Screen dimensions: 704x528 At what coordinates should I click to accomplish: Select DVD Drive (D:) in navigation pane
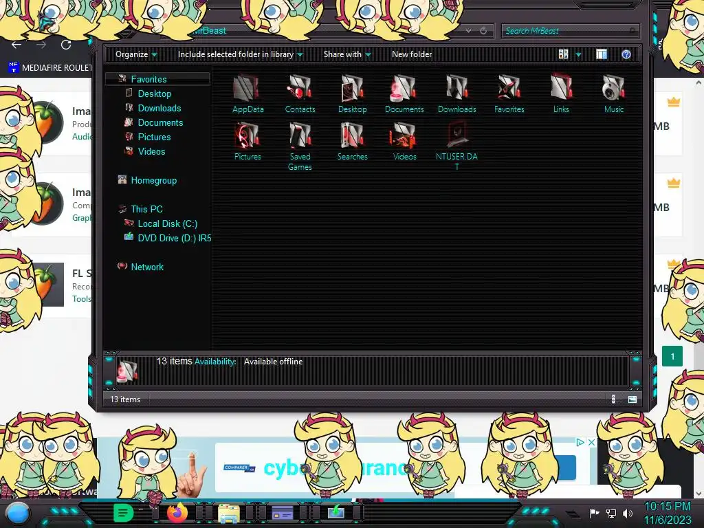(174, 238)
